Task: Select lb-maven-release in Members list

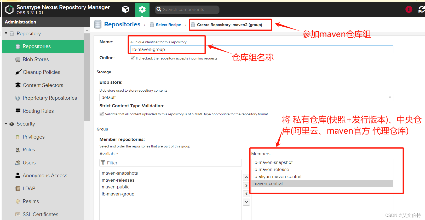Action: tap(322, 169)
